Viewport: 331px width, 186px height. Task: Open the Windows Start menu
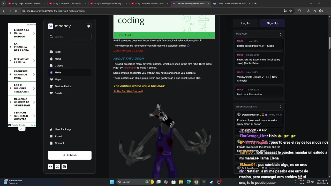pyautogui.click(x=112, y=182)
